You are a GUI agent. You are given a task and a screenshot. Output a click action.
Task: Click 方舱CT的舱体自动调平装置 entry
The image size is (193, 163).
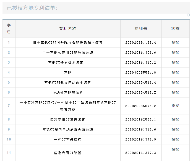(68, 82)
